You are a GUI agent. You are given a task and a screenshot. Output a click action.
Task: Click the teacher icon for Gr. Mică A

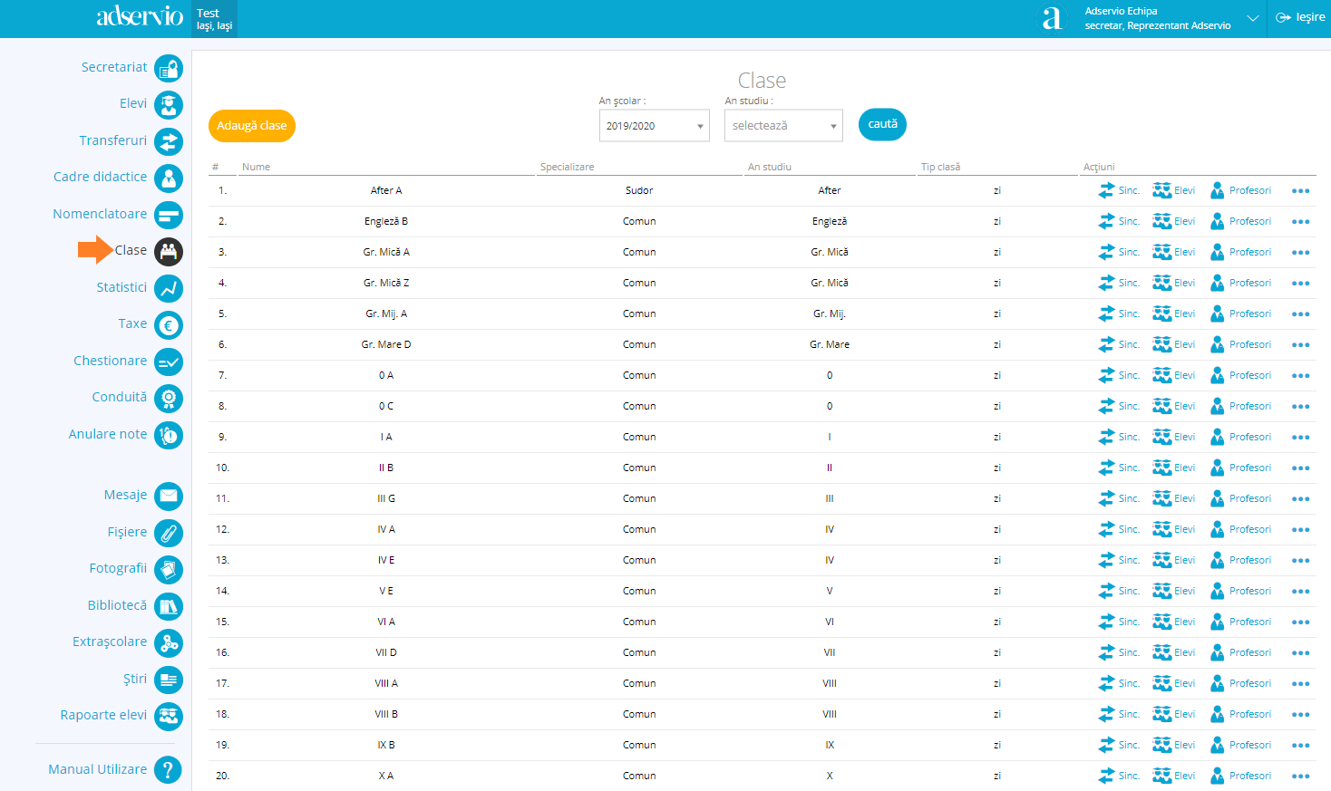1217,252
